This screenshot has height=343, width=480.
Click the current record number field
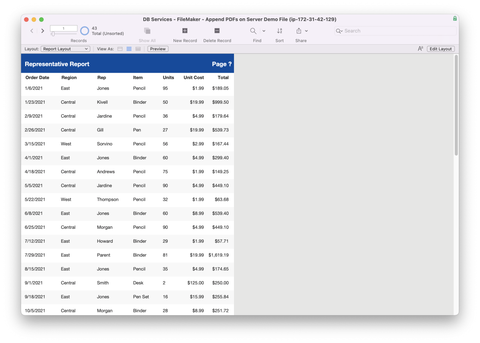click(64, 28)
